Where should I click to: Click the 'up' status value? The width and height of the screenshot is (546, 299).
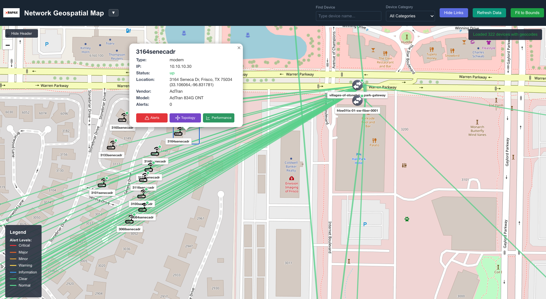[172, 73]
